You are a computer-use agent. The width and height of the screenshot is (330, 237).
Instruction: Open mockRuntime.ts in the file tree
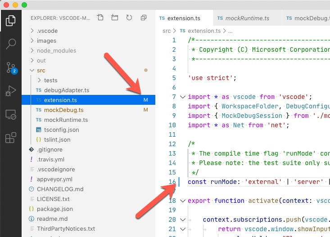click(x=88, y=120)
